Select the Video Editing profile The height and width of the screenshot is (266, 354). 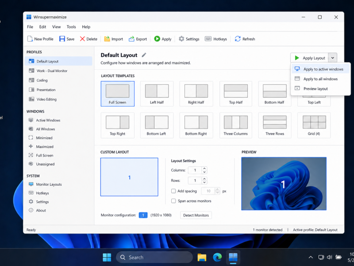coord(58,99)
